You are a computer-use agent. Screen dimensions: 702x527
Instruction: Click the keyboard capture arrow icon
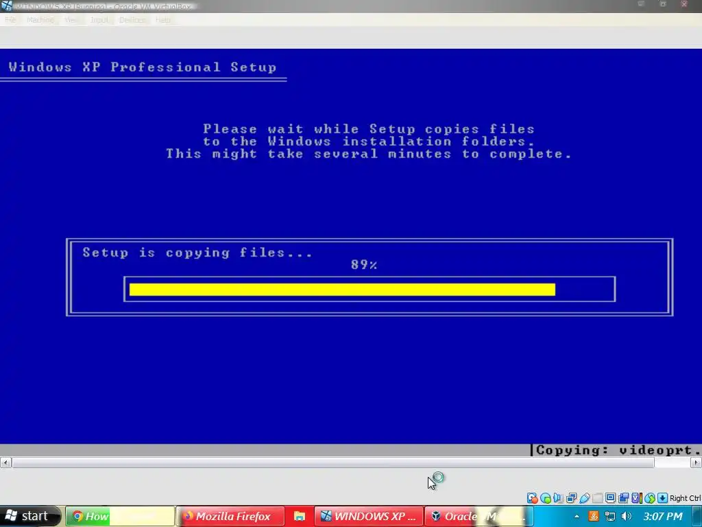(x=663, y=498)
